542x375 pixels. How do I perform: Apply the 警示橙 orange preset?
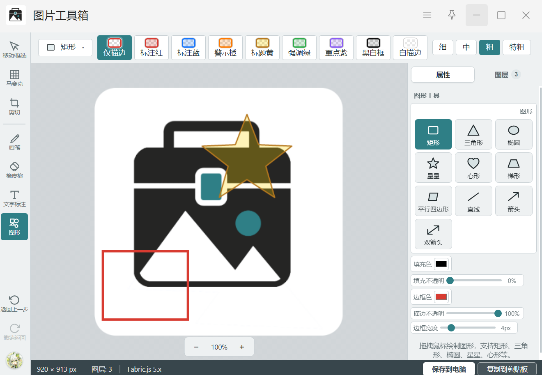pyautogui.click(x=225, y=48)
